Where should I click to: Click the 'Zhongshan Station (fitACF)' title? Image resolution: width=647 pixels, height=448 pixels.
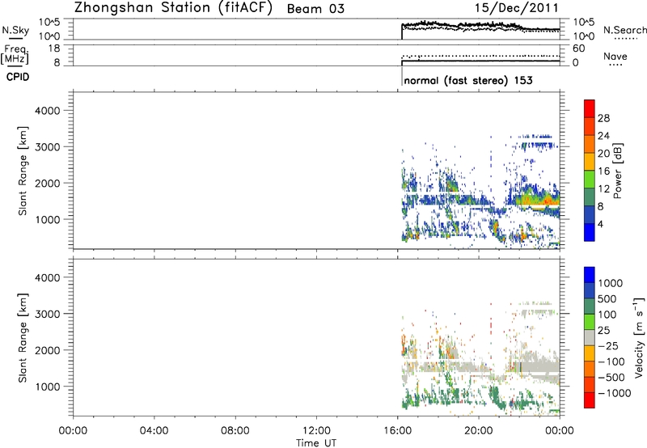pyautogui.click(x=173, y=7)
